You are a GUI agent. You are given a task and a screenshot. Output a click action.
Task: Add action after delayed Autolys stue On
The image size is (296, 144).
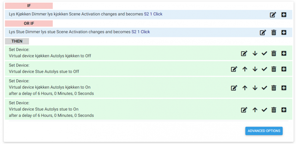284,110
